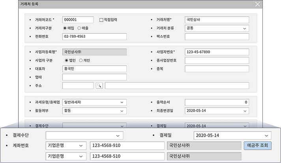Click the 예금주 조회 button
This screenshot has width=281, height=163.
(257, 146)
